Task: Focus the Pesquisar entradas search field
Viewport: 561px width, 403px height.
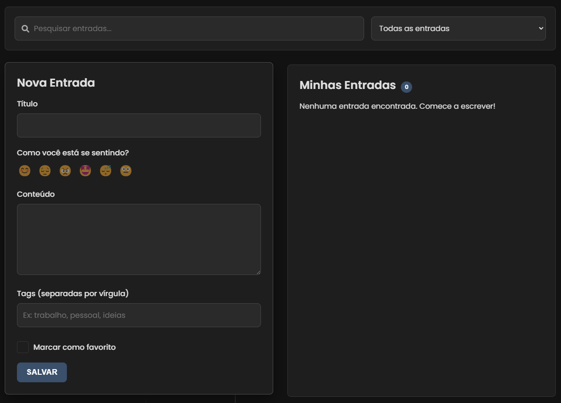Action: (189, 28)
